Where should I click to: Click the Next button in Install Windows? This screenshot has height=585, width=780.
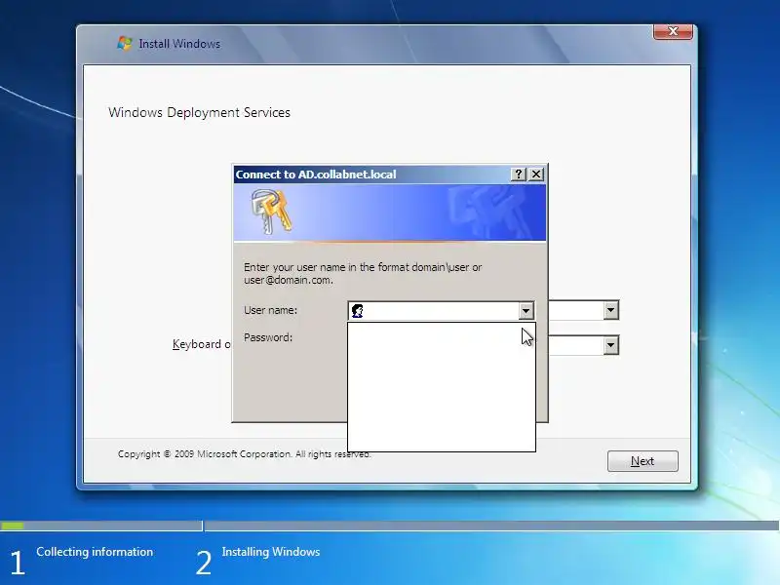point(643,461)
